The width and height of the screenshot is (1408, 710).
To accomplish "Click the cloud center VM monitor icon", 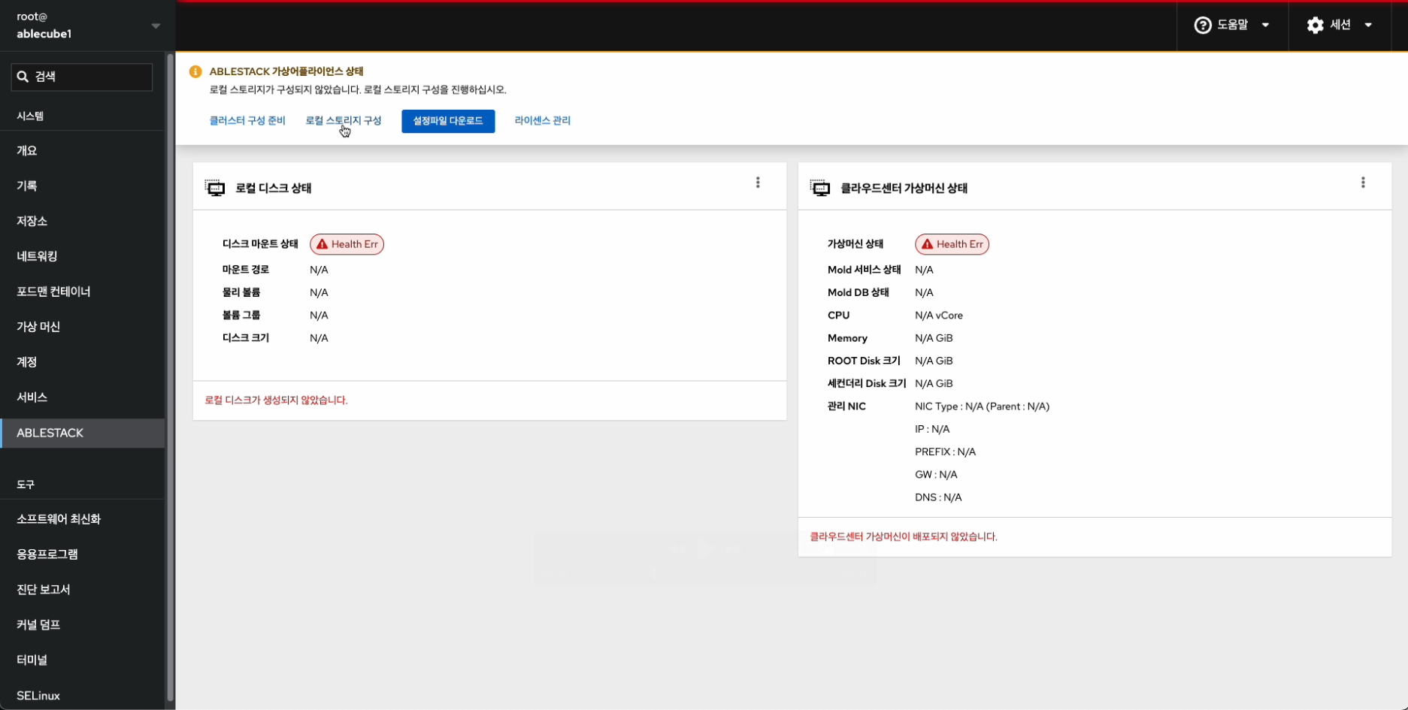I will pyautogui.click(x=820, y=188).
